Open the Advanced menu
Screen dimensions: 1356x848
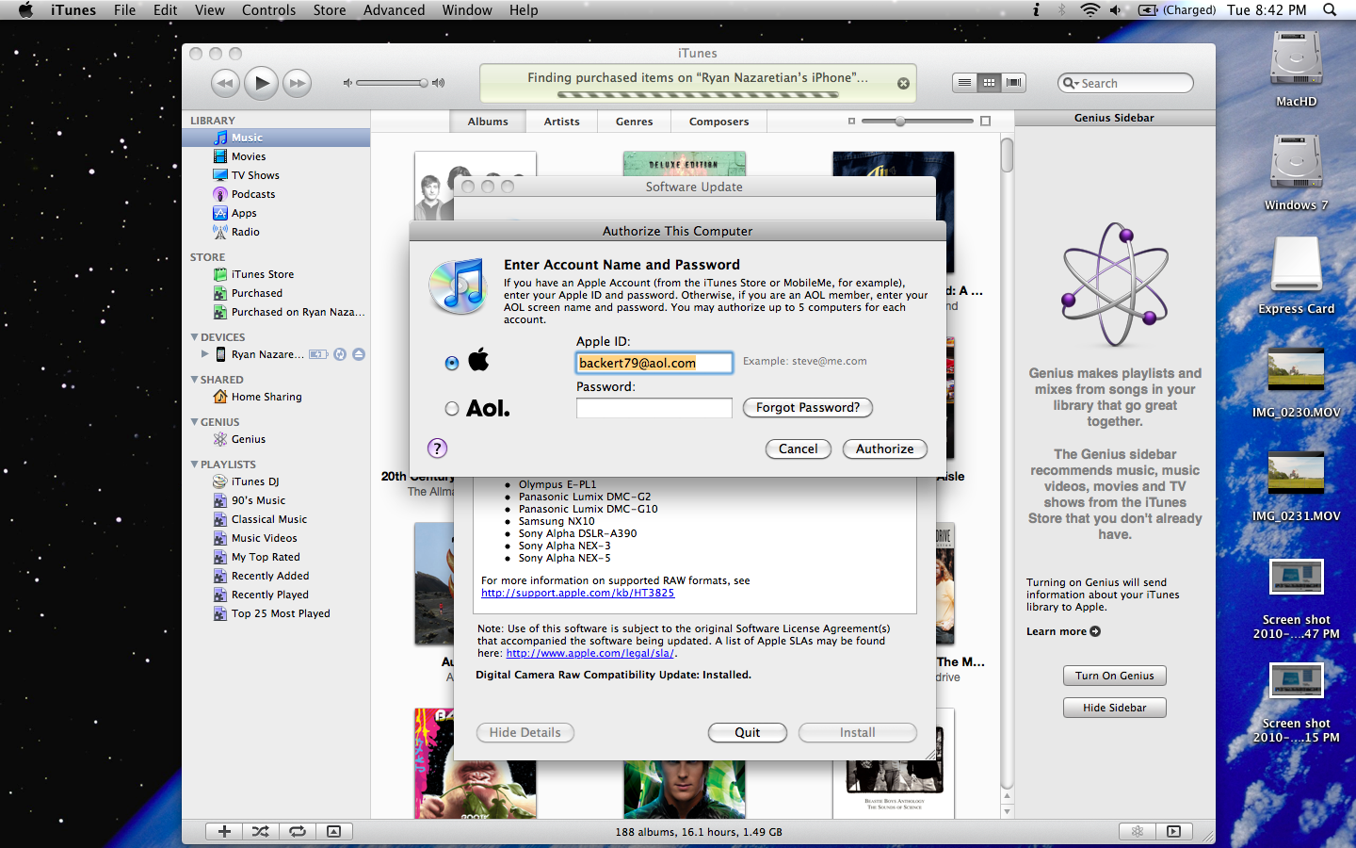point(394,10)
